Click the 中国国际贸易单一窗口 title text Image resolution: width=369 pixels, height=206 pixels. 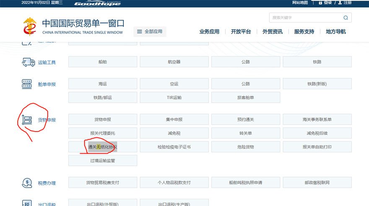(83, 23)
